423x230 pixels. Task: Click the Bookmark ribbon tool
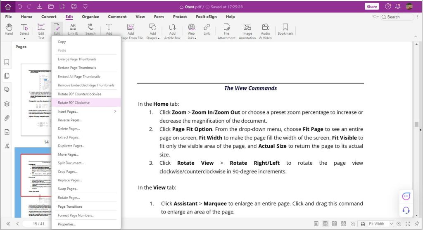pos(285,29)
